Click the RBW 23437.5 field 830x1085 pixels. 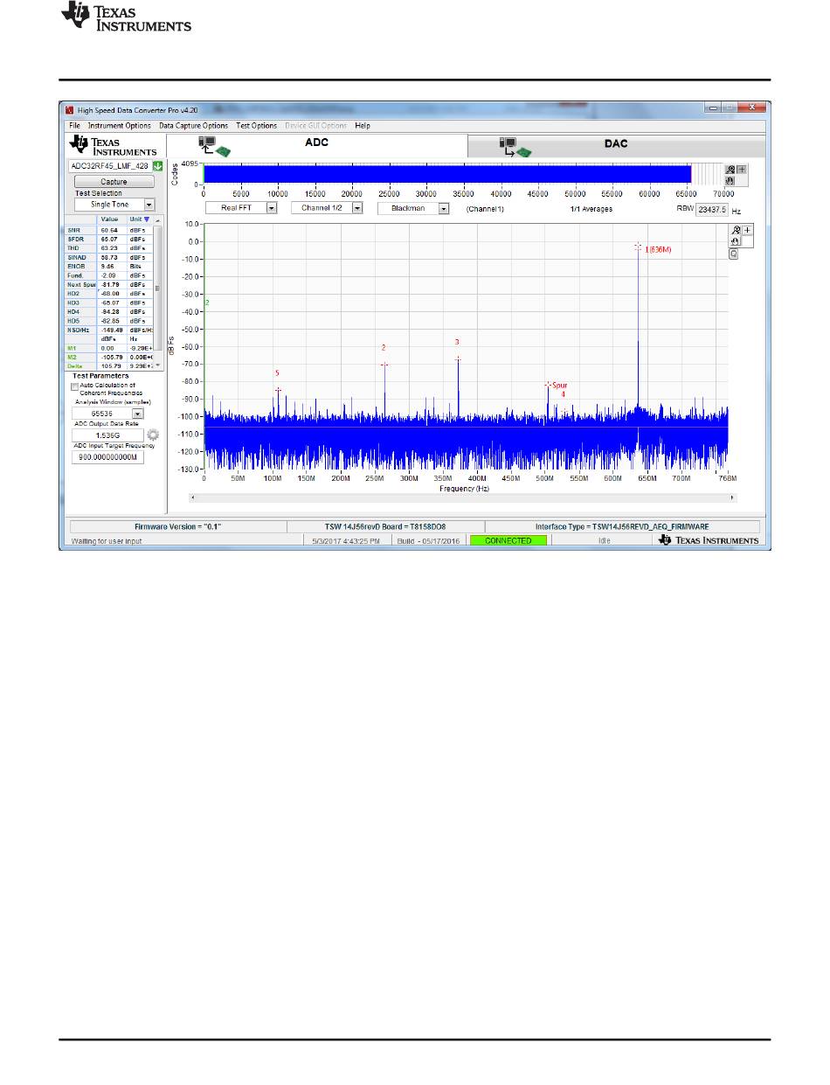point(712,211)
